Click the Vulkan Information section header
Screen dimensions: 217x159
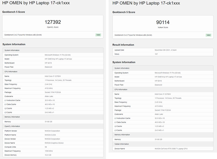[122, 144]
